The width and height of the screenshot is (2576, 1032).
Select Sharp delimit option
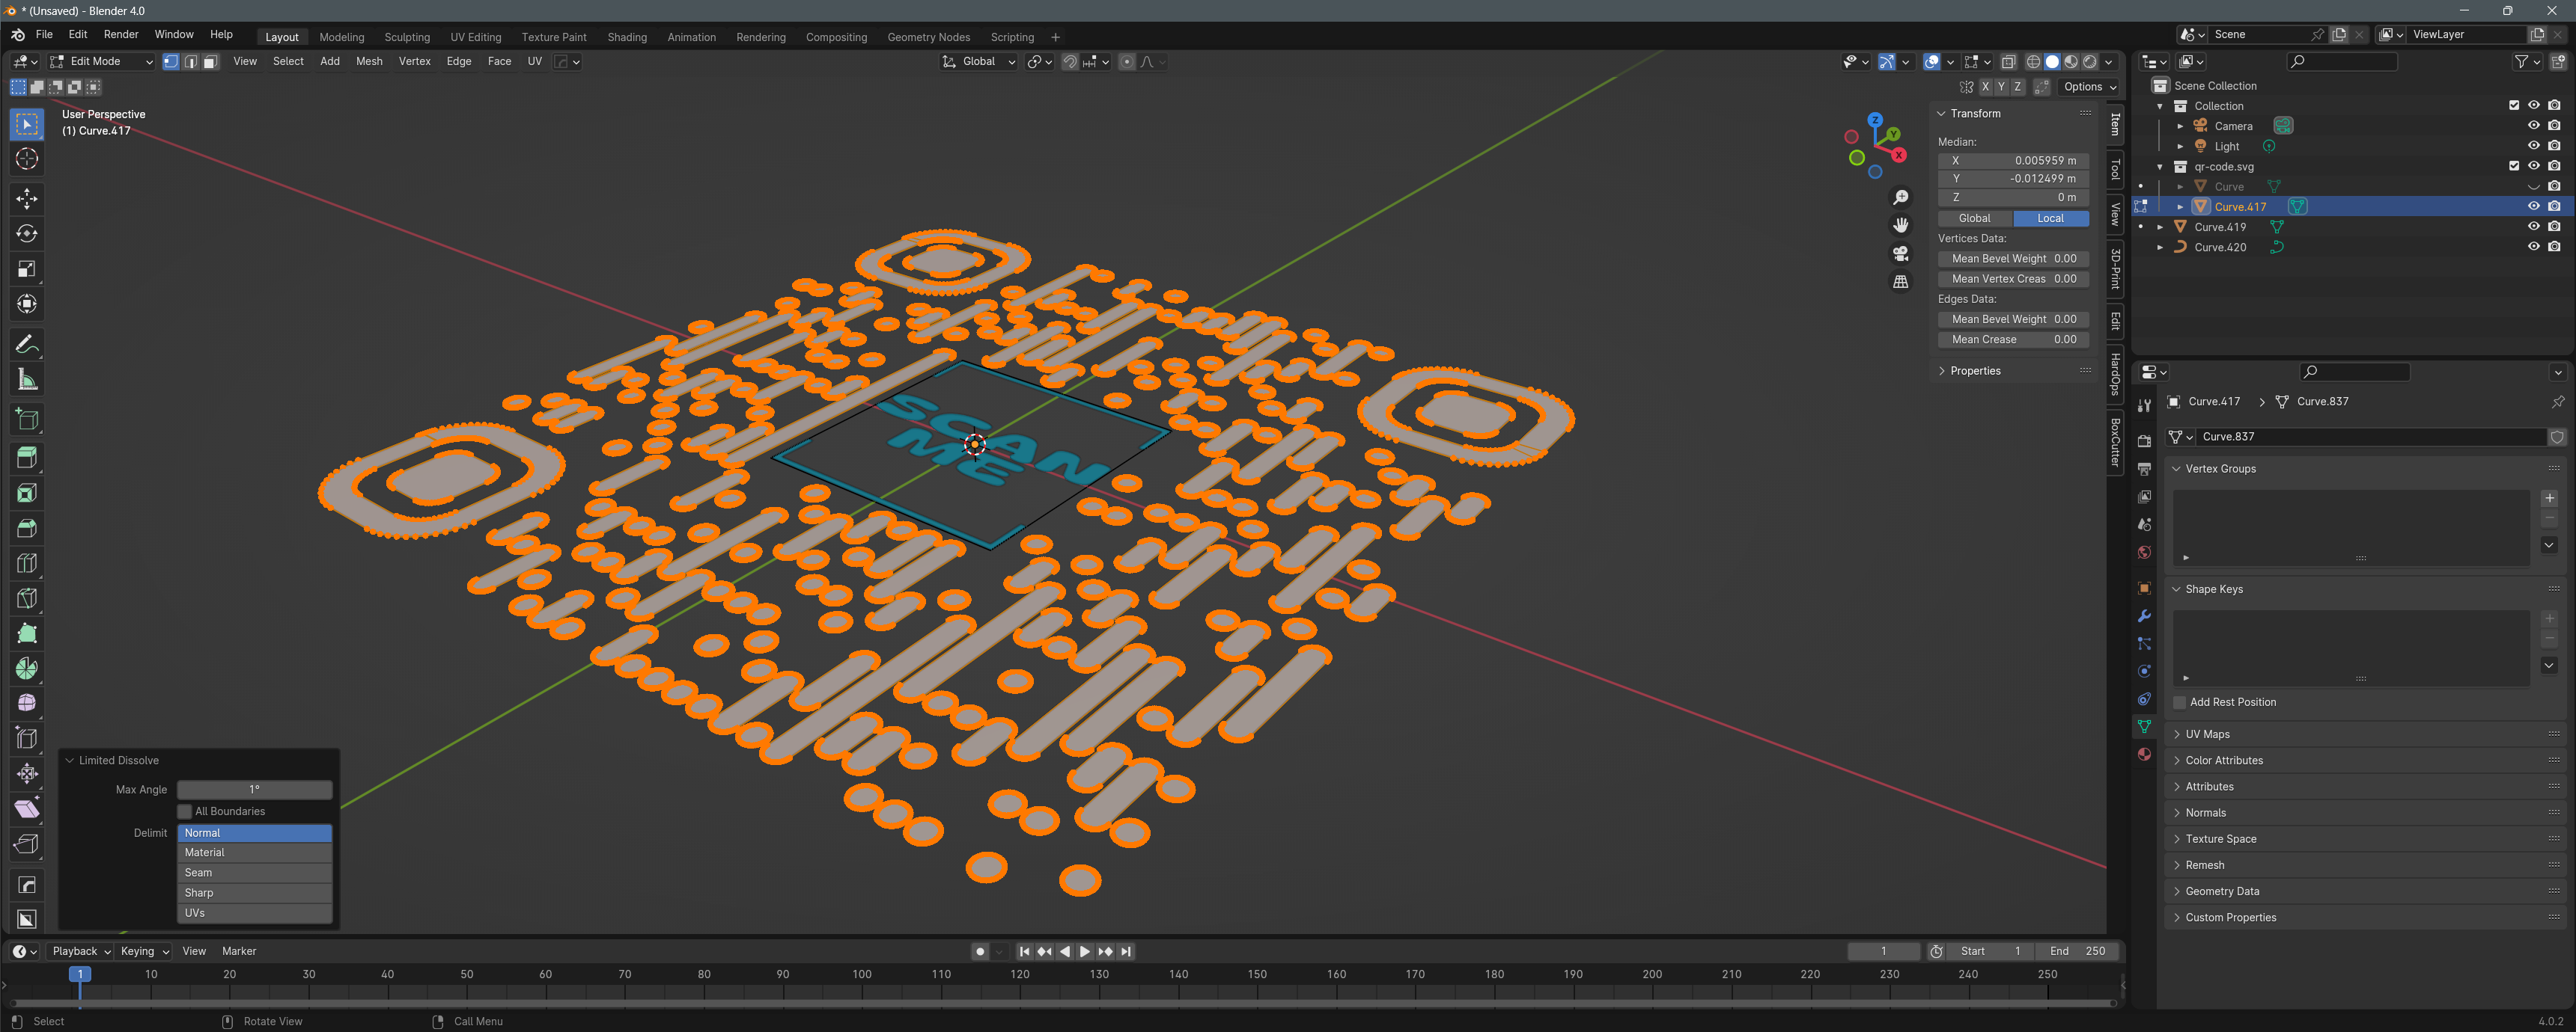tap(254, 893)
